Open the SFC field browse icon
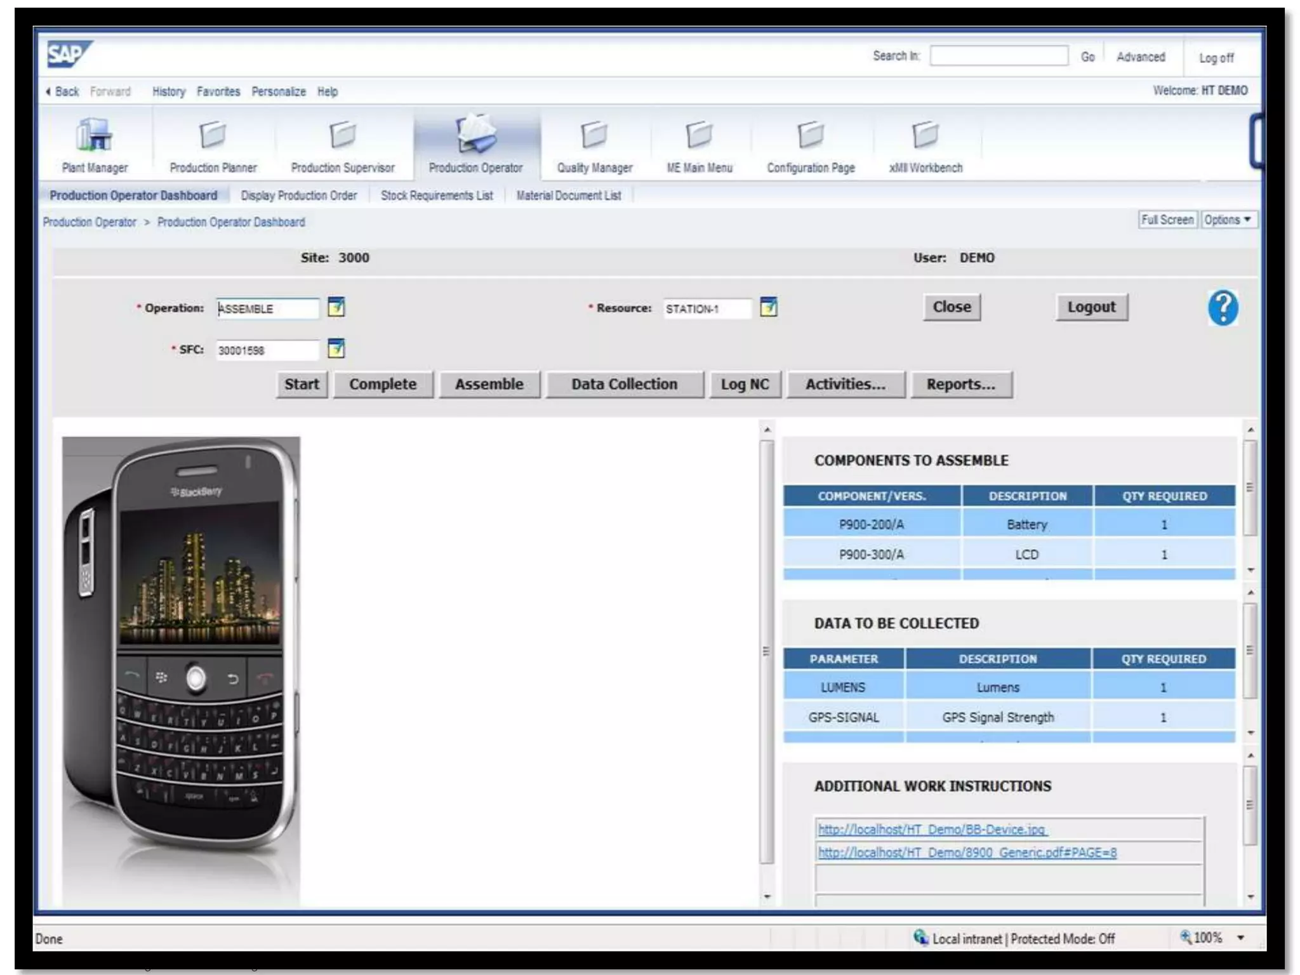 (x=336, y=348)
